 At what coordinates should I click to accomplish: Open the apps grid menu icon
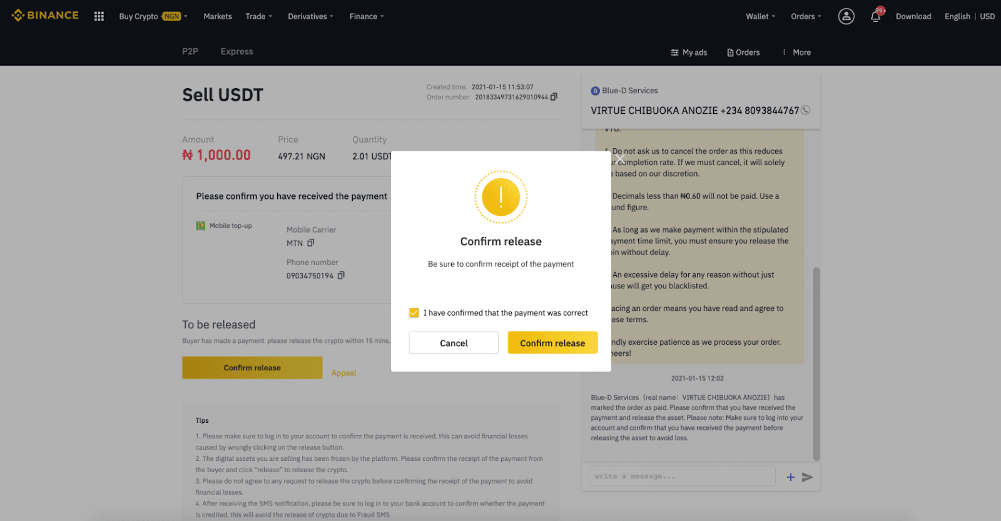(99, 16)
